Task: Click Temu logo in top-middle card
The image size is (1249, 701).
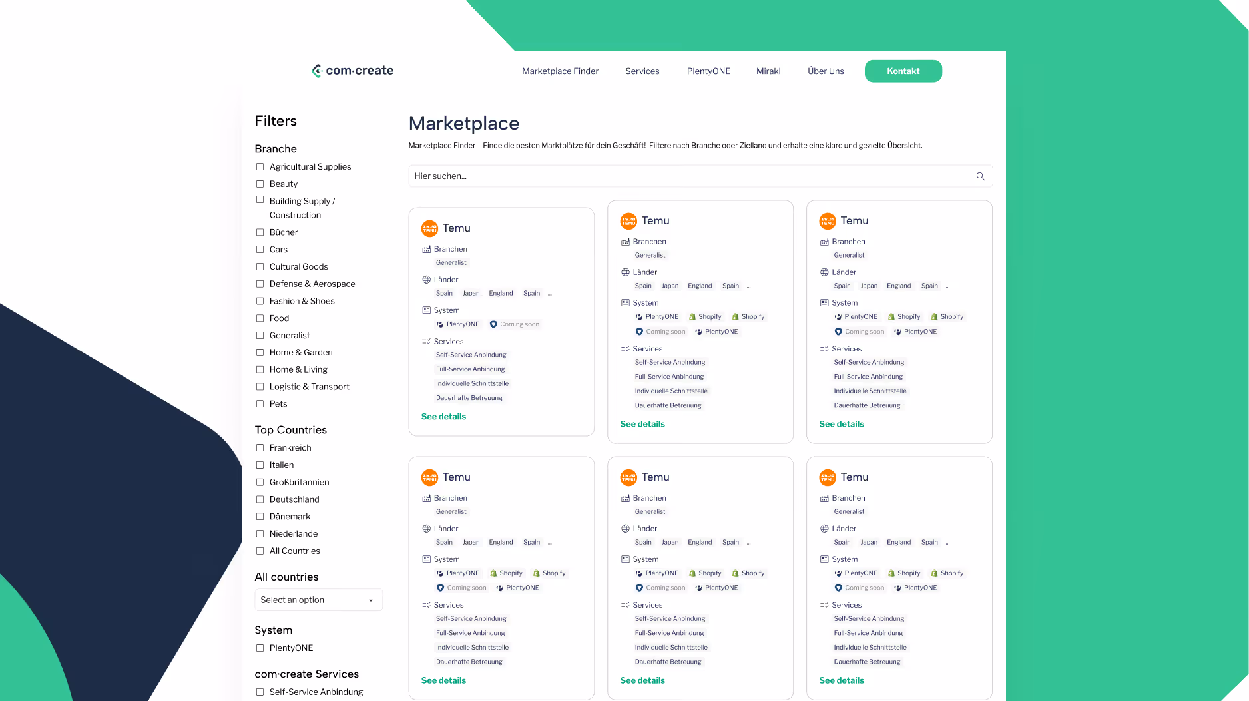Action: pyautogui.click(x=628, y=221)
